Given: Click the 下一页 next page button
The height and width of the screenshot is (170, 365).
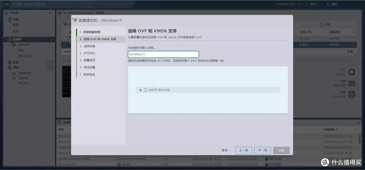Looking at the screenshot, I should pos(262,150).
